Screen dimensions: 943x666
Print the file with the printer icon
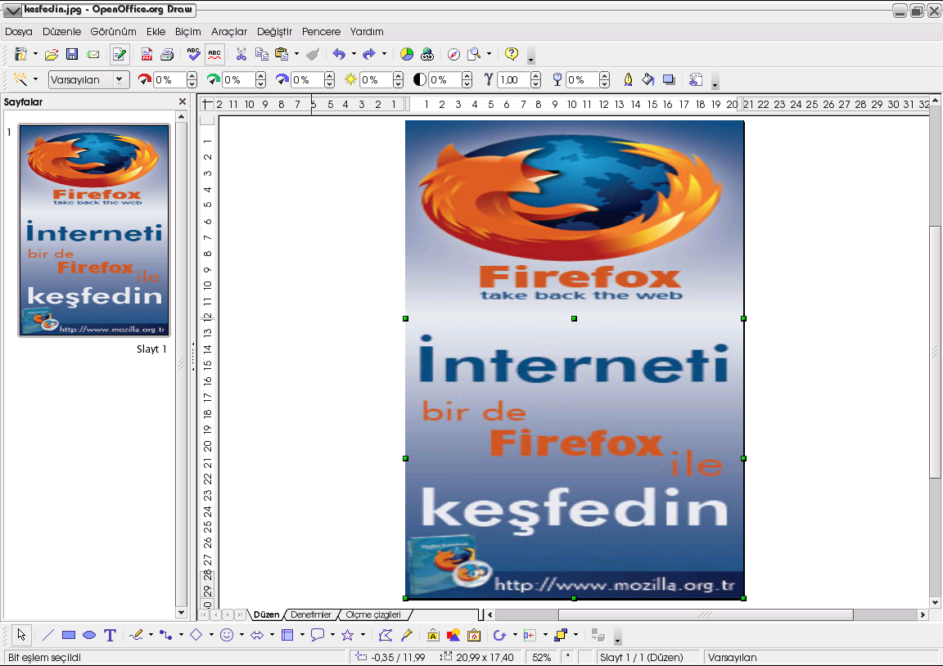pyautogui.click(x=167, y=55)
